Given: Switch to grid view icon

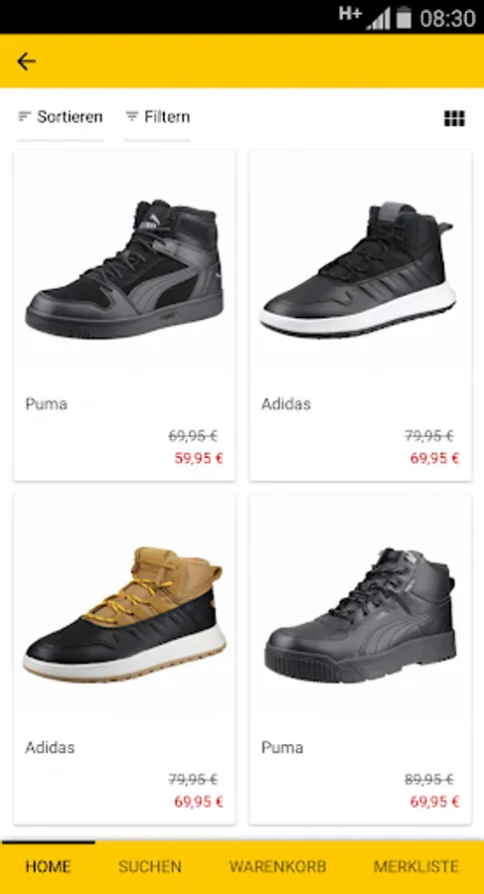Looking at the screenshot, I should (454, 118).
